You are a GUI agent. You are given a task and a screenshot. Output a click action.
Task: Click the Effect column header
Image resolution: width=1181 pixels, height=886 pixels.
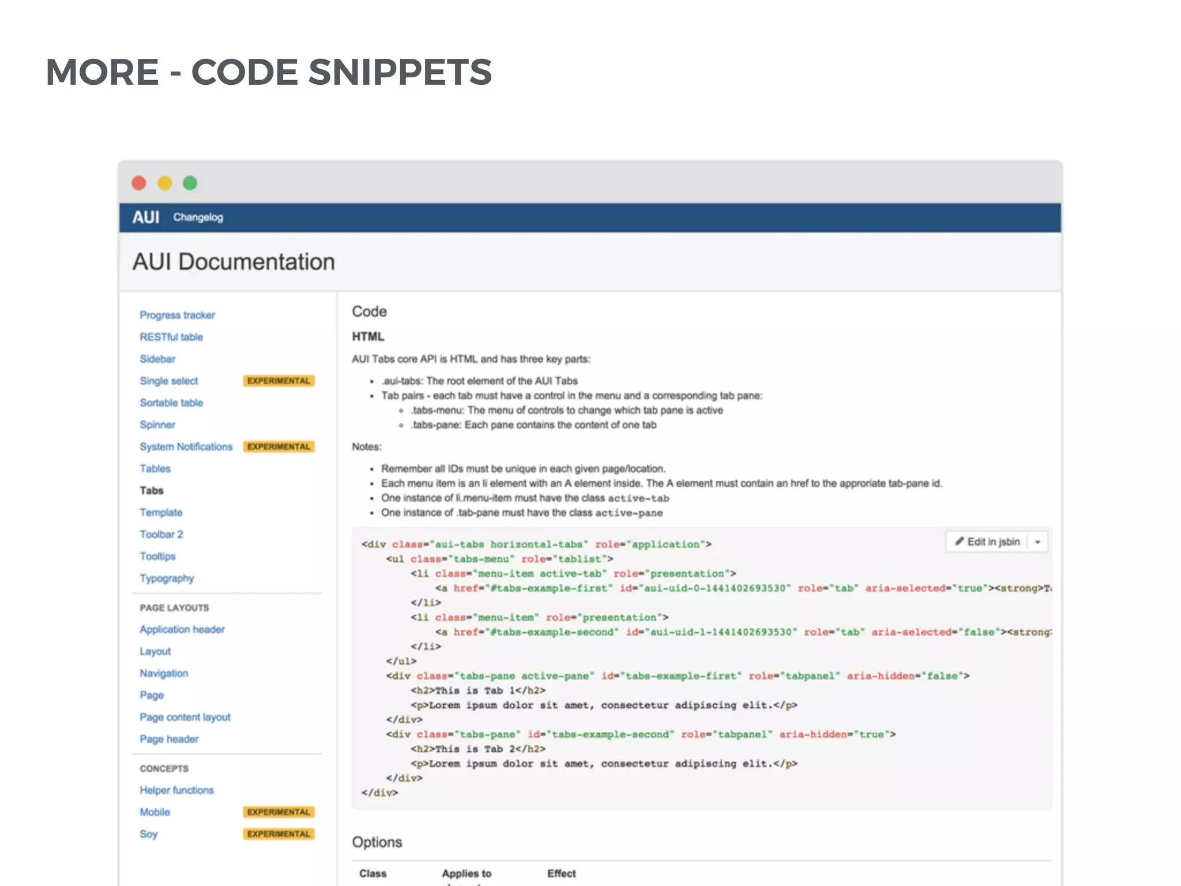point(562,874)
